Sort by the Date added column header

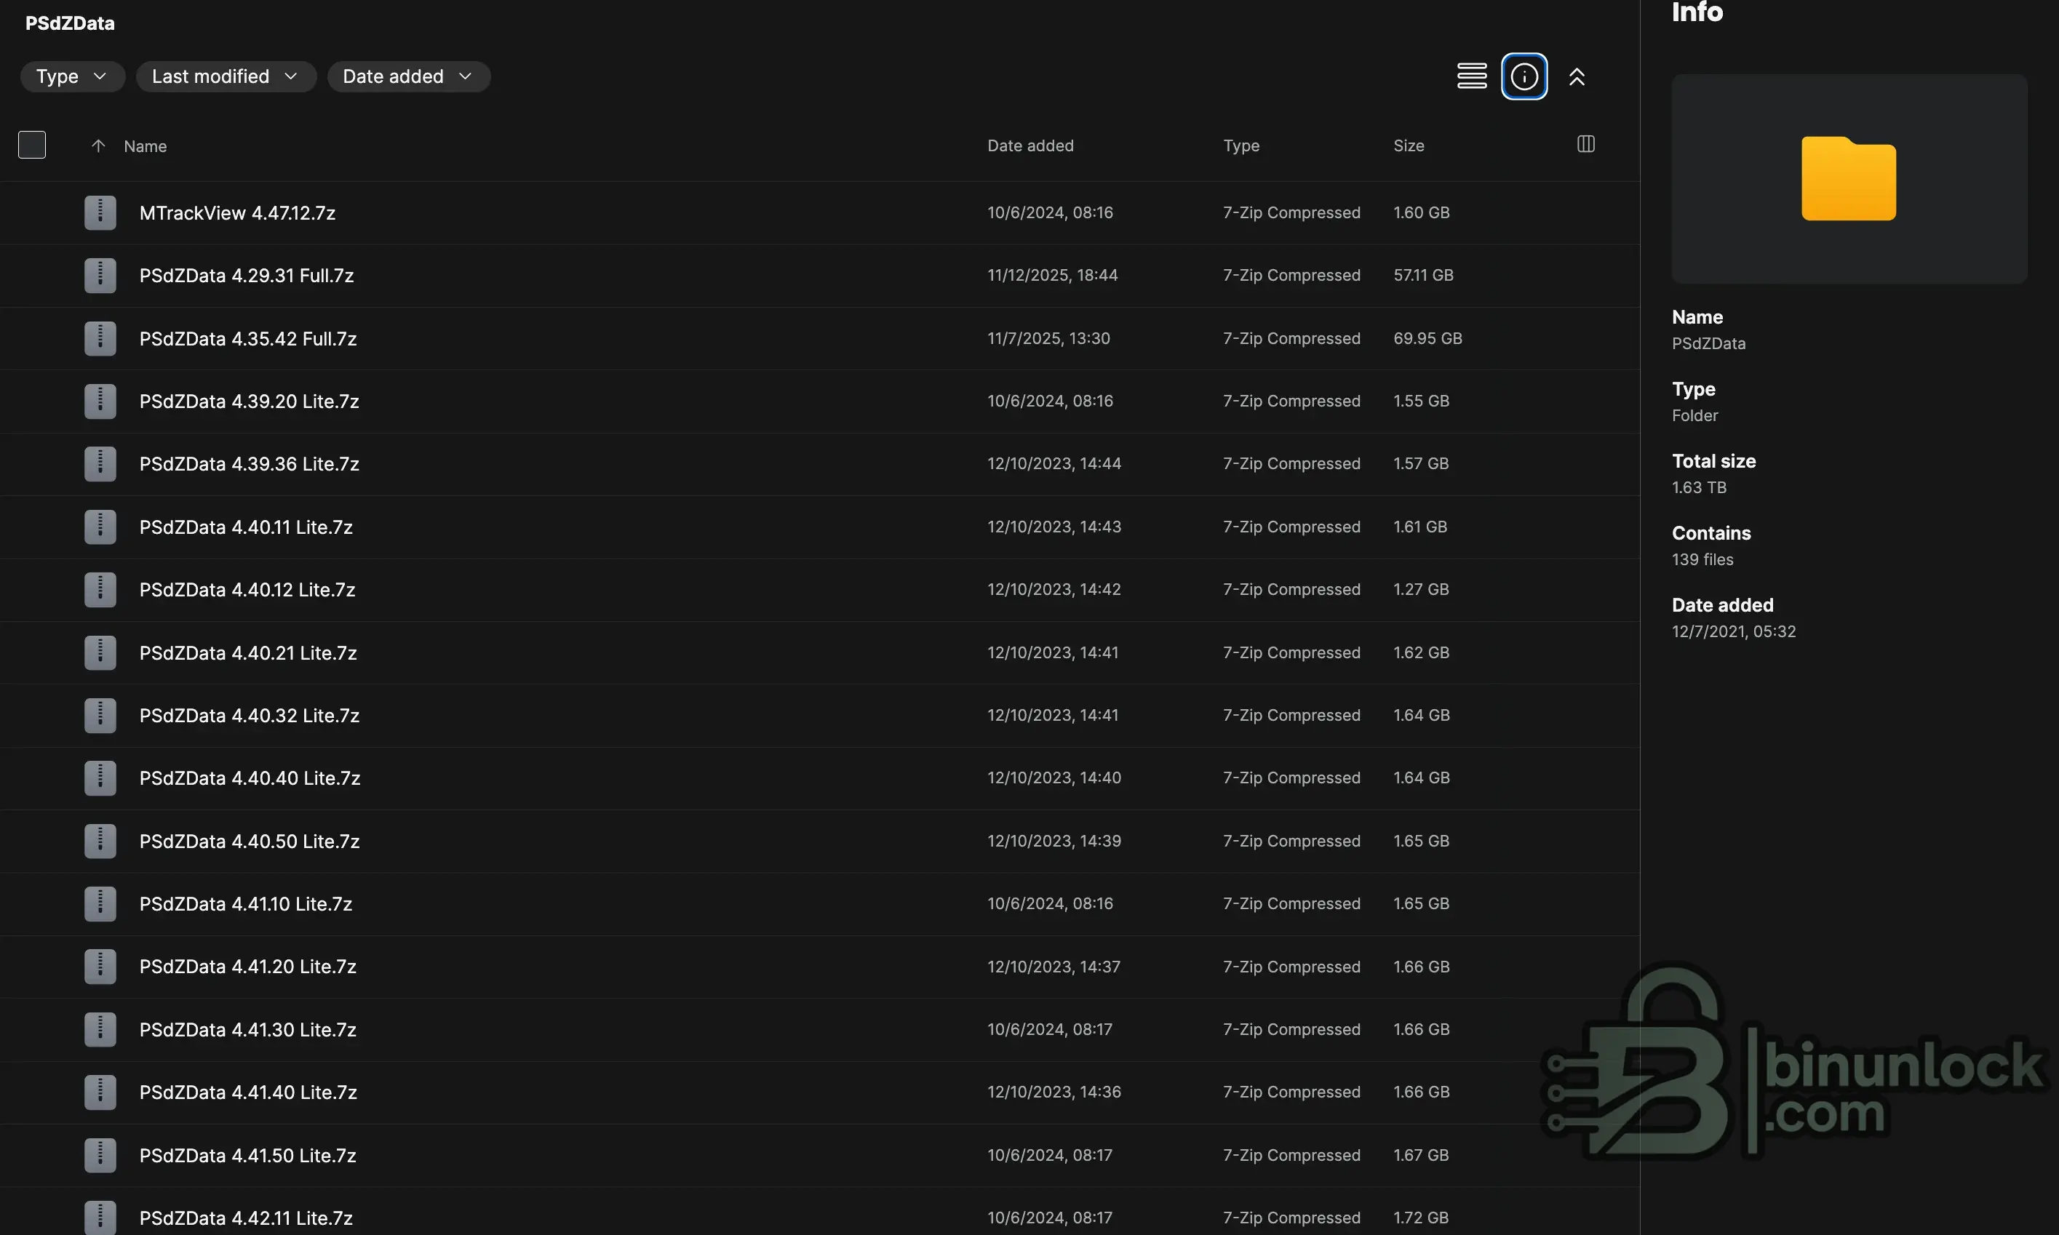(1030, 145)
